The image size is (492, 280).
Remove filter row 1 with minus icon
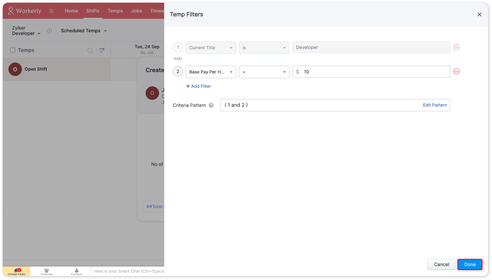(x=457, y=47)
